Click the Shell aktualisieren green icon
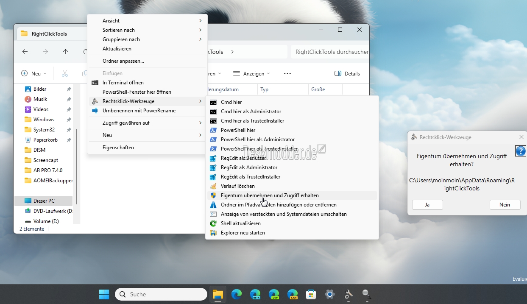Screen dimensions: 527x304 click(x=213, y=223)
